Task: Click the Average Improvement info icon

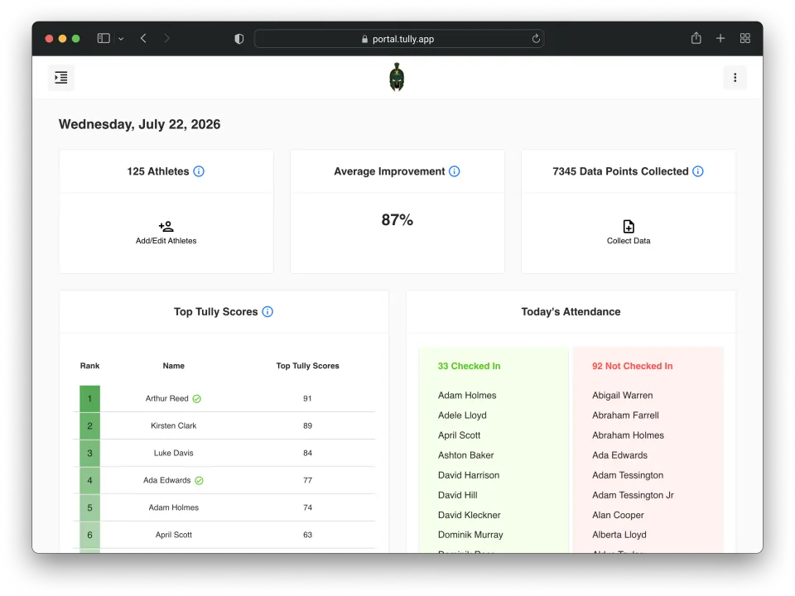Action: 455,171
